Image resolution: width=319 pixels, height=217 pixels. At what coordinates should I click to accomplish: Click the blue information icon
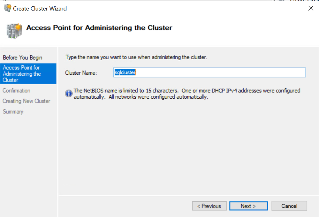[x=69, y=94]
